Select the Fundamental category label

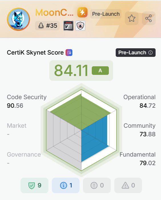click(x=138, y=155)
